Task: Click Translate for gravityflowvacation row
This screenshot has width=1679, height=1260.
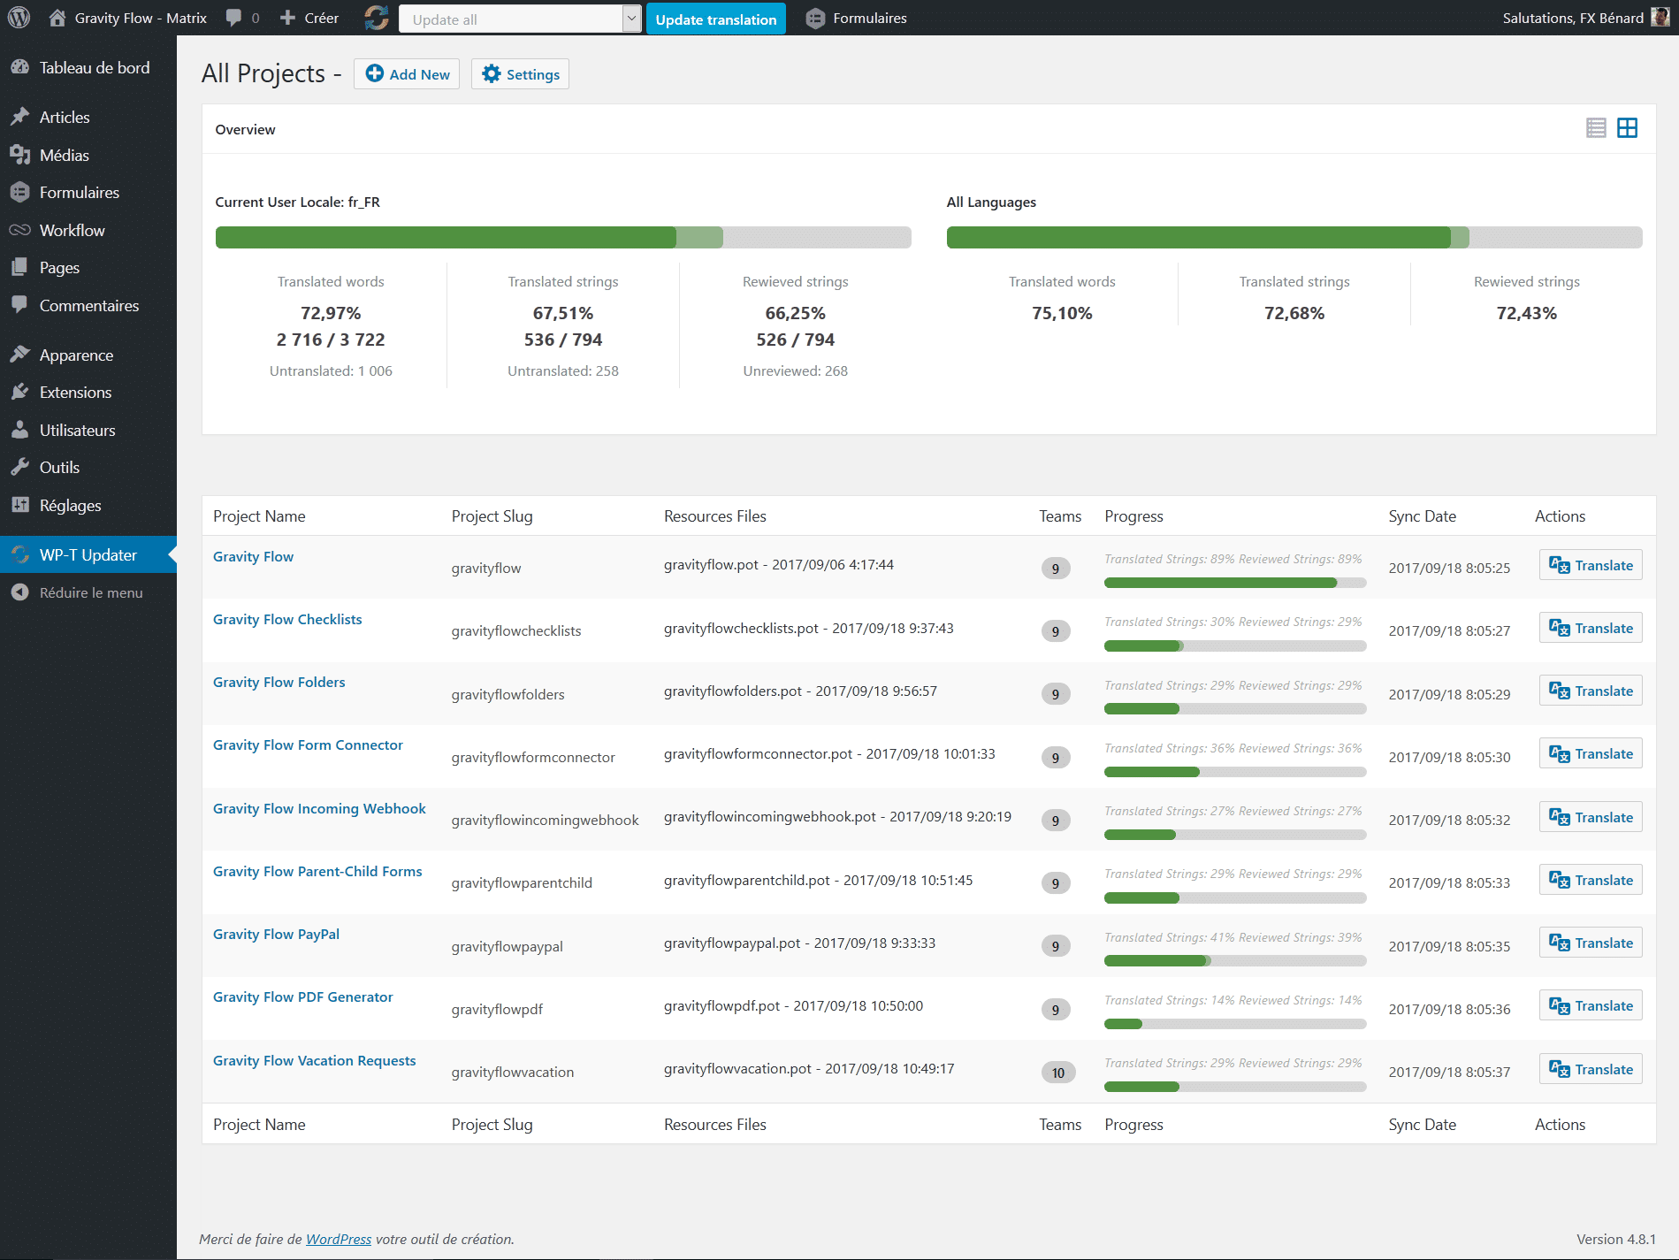Action: [1591, 1069]
